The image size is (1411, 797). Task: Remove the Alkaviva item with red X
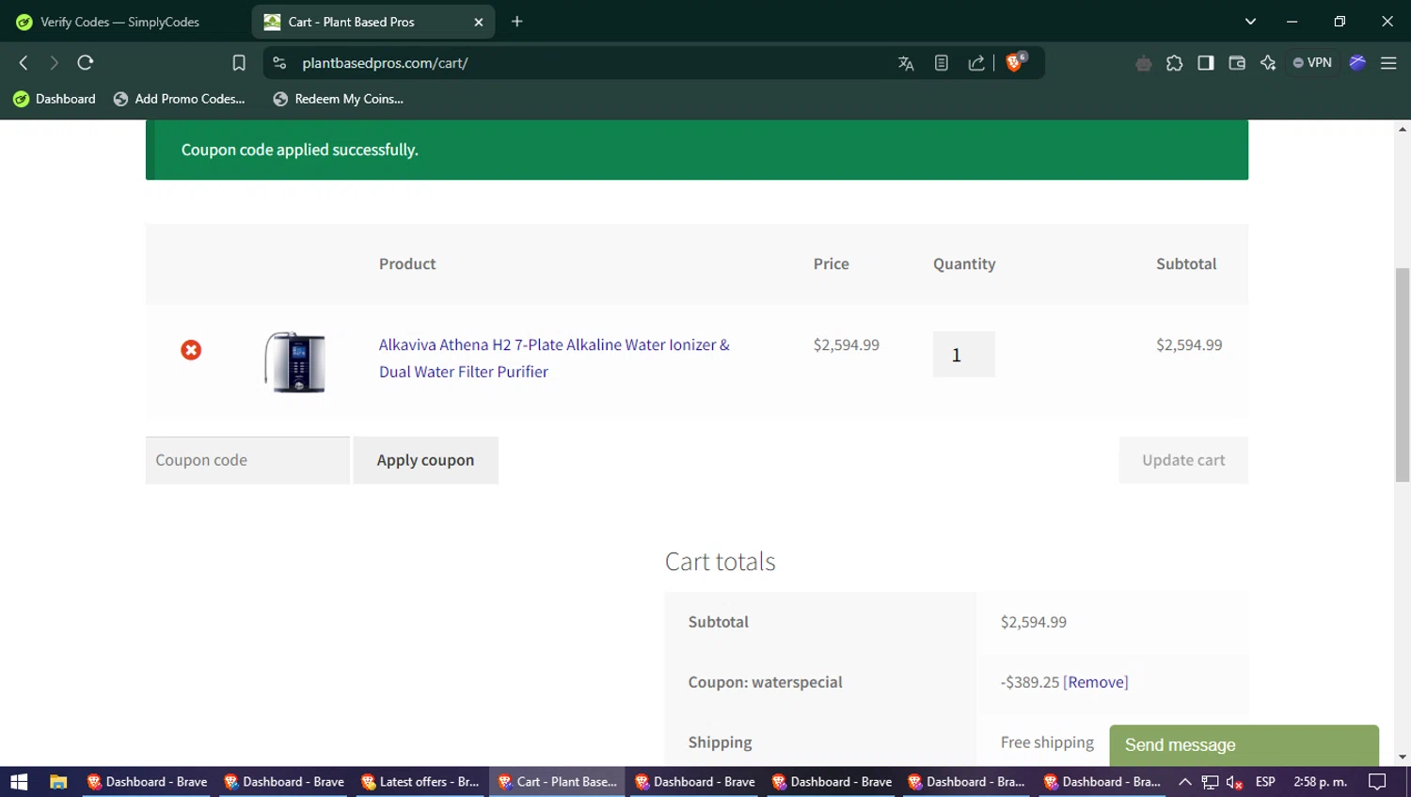tap(191, 350)
